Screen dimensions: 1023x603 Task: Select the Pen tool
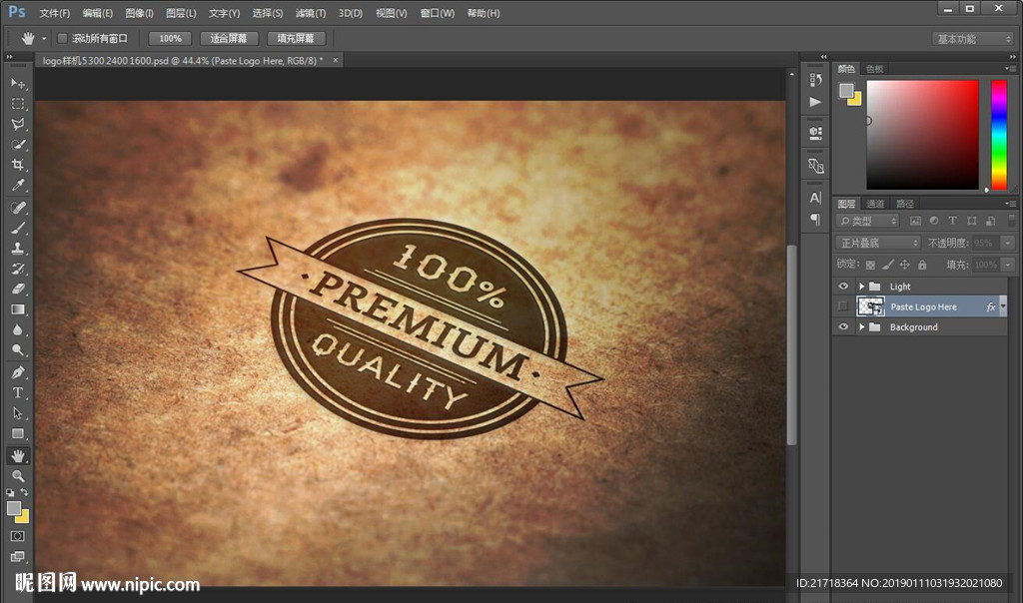click(18, 372)
